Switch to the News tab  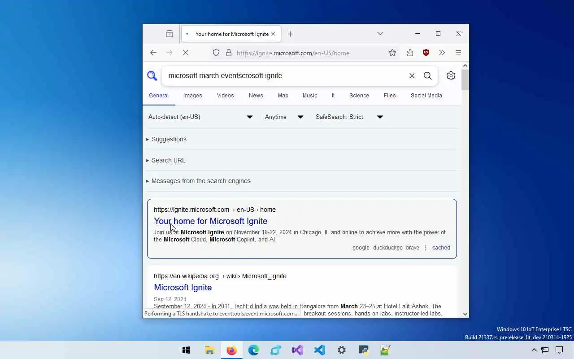coord(256,96)
